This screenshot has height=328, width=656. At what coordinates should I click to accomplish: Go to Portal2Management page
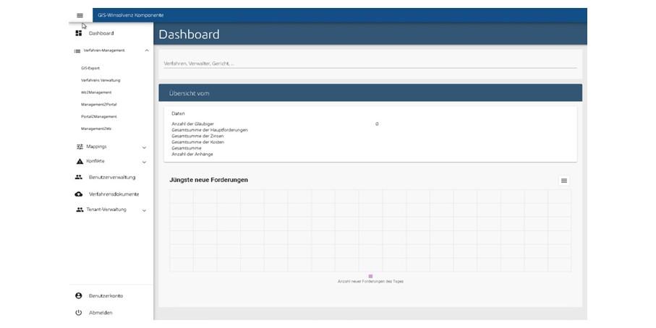pyautogui.click(x=98, y=116)
